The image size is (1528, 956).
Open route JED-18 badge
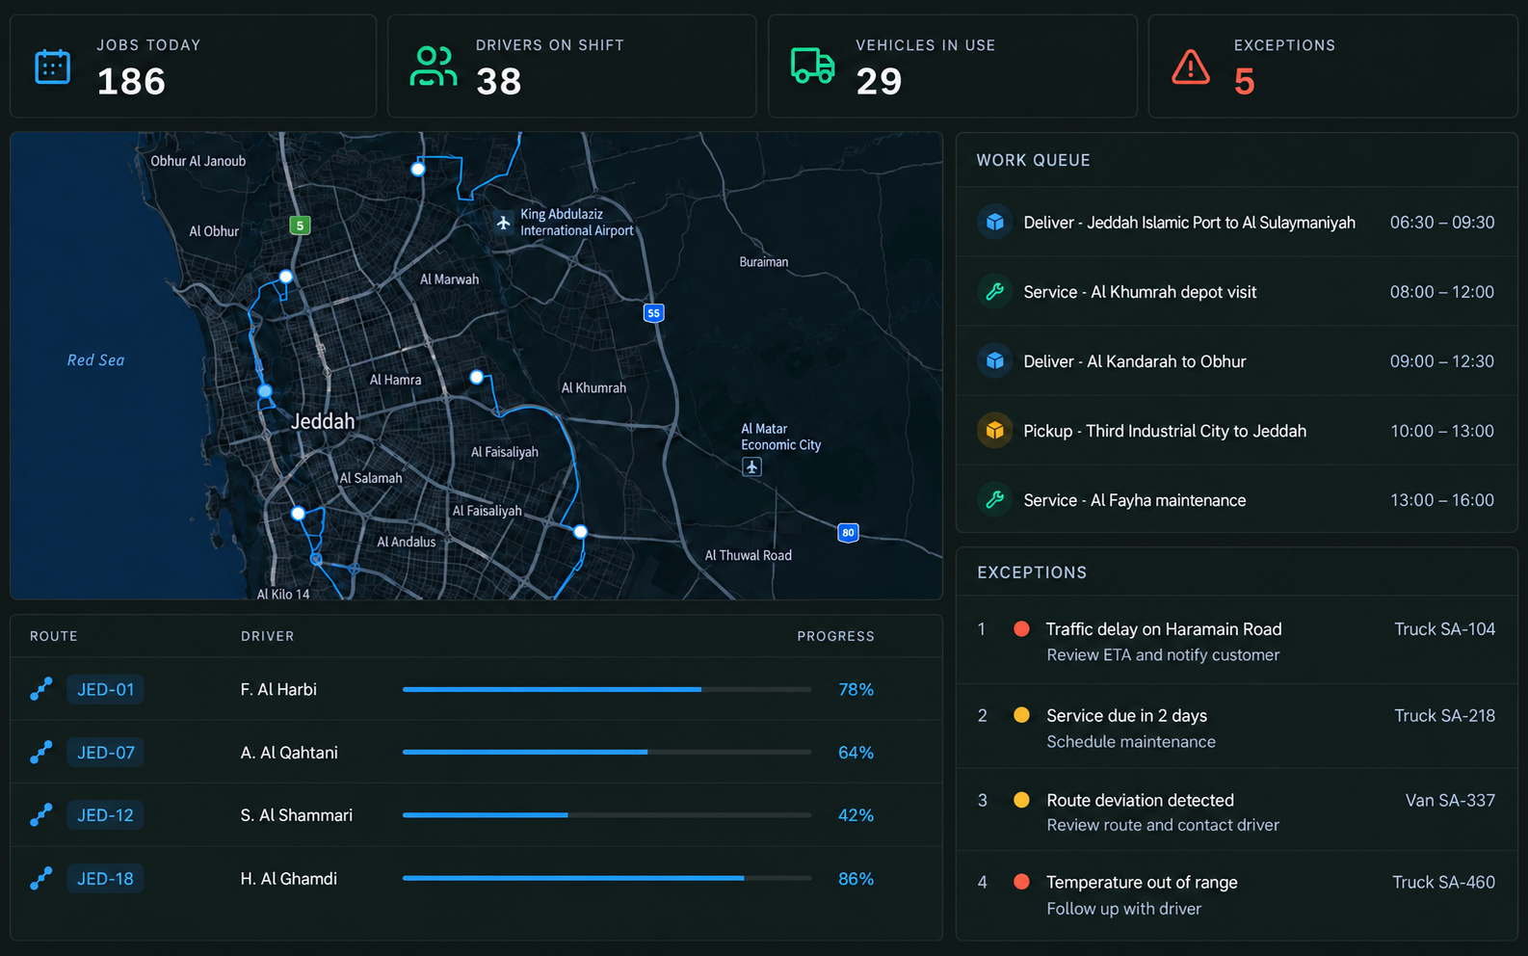pos(105,879)
